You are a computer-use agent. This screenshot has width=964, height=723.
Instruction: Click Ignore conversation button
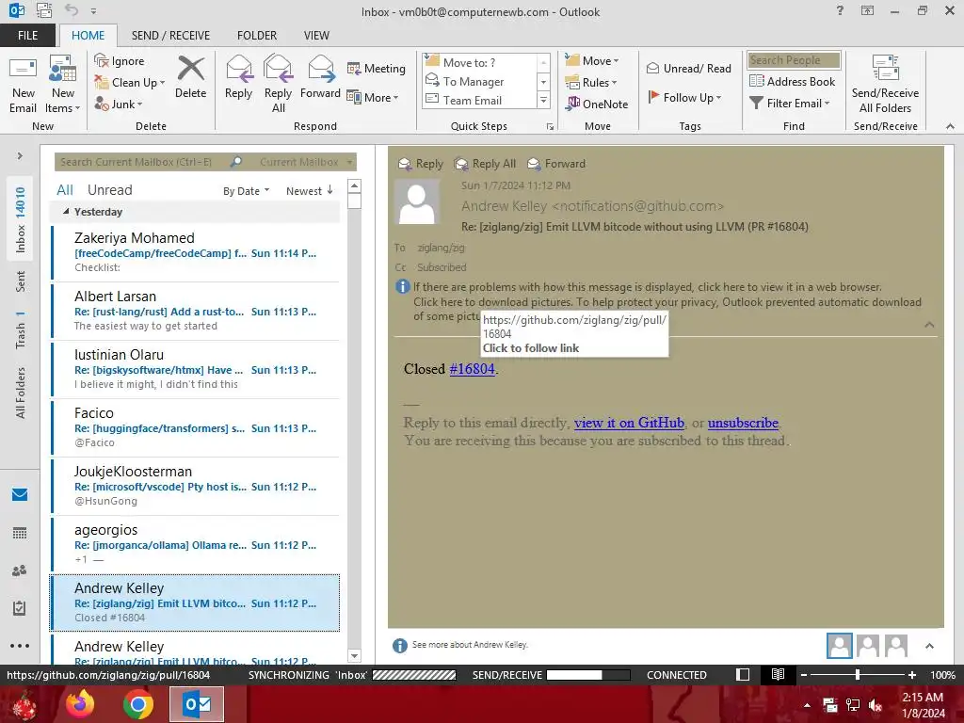[x=120, y=61]
